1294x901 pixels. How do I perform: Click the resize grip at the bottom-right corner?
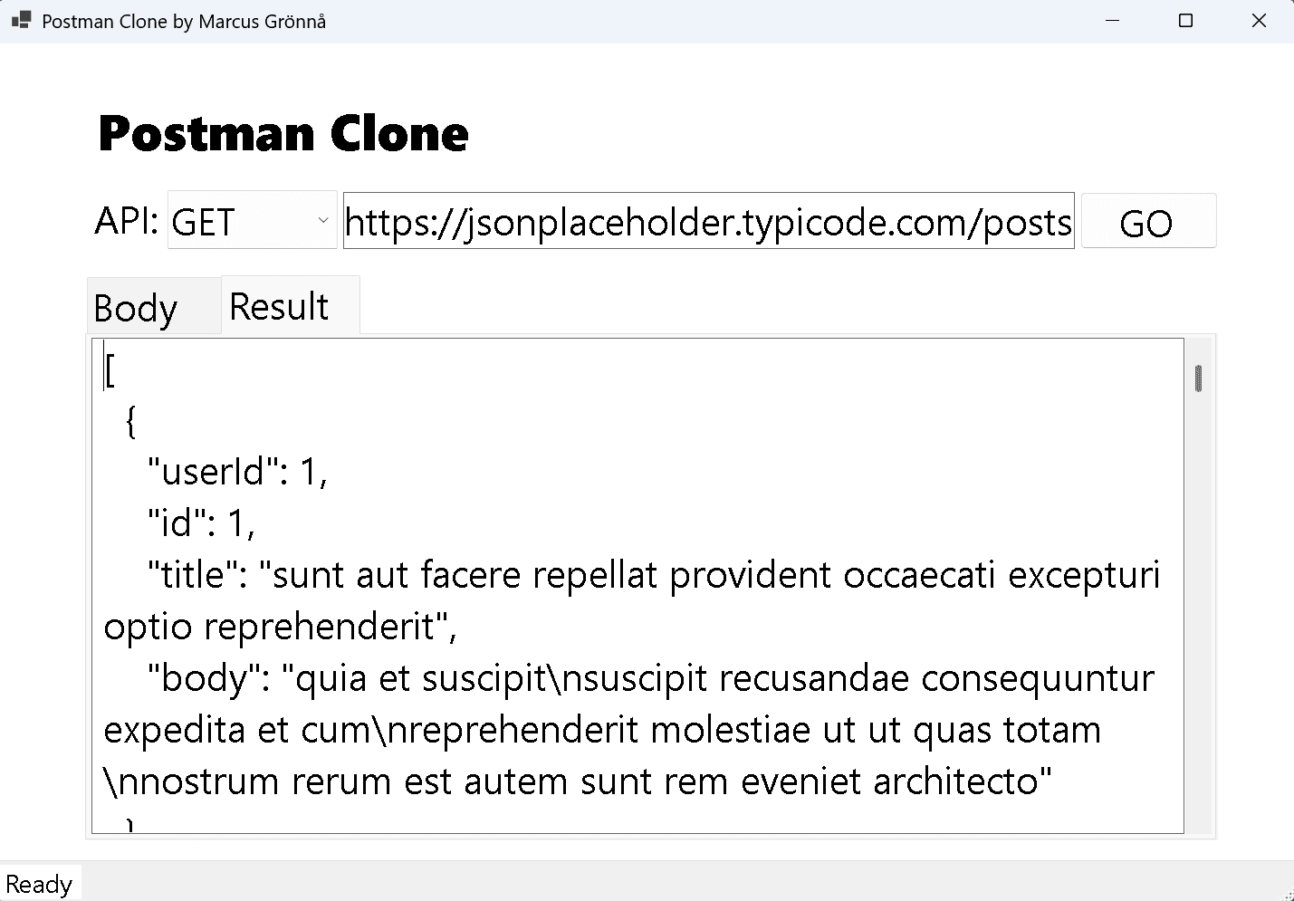[x=1287, y=895]
